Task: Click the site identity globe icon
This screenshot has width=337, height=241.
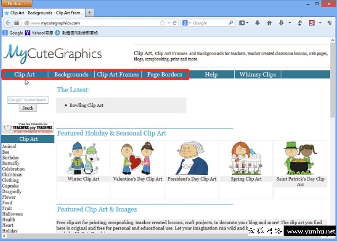Action: click(27, 23)
